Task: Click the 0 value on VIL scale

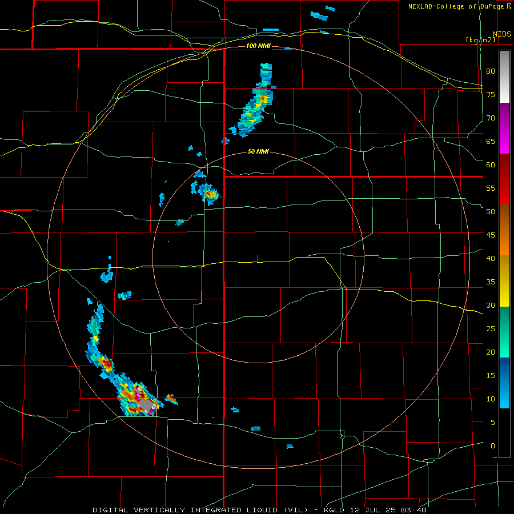Action: [493, 446]
